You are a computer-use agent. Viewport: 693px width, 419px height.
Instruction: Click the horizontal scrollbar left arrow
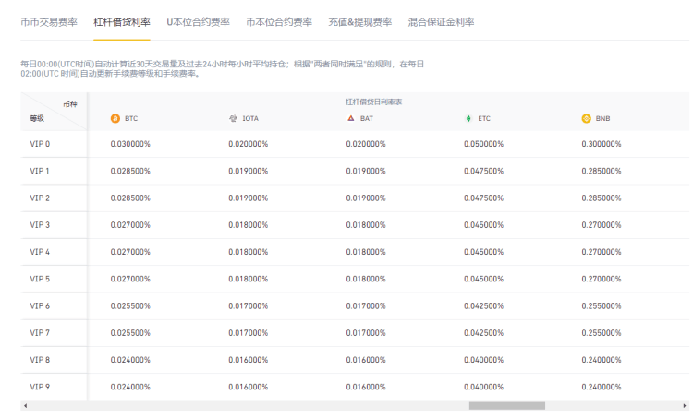point(25,405)
